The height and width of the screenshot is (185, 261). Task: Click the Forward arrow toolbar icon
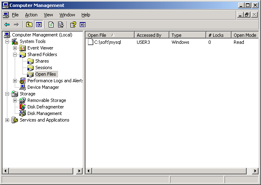point(16,25)
